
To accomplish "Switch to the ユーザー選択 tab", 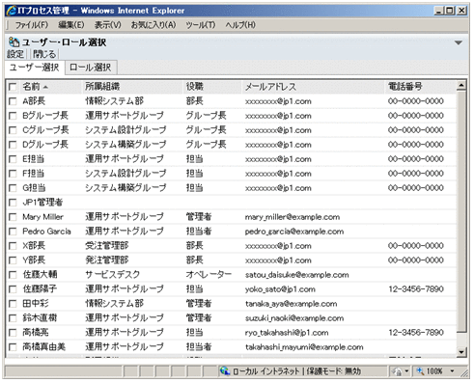I will (x=35, y=68).
